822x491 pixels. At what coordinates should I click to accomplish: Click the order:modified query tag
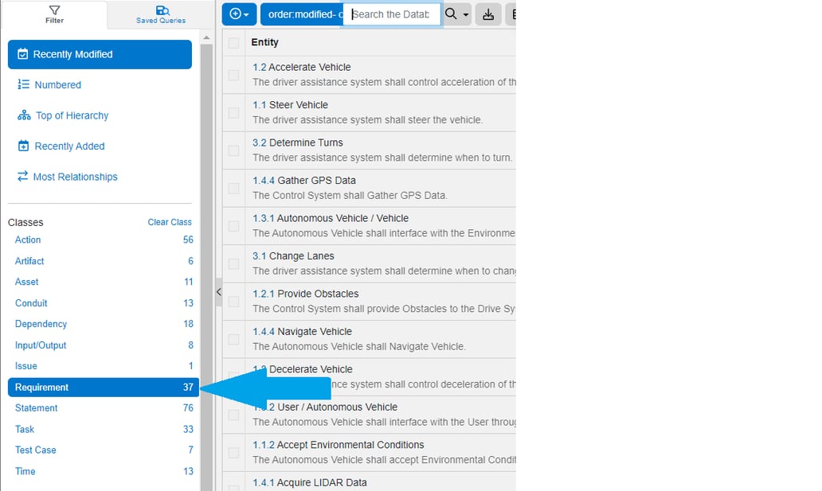[x=301, y=14]
